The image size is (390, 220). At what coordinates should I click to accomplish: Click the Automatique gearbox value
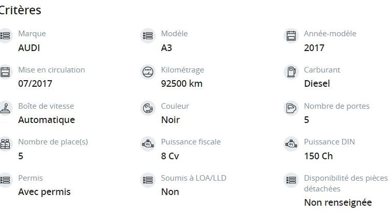pos(47,120)
